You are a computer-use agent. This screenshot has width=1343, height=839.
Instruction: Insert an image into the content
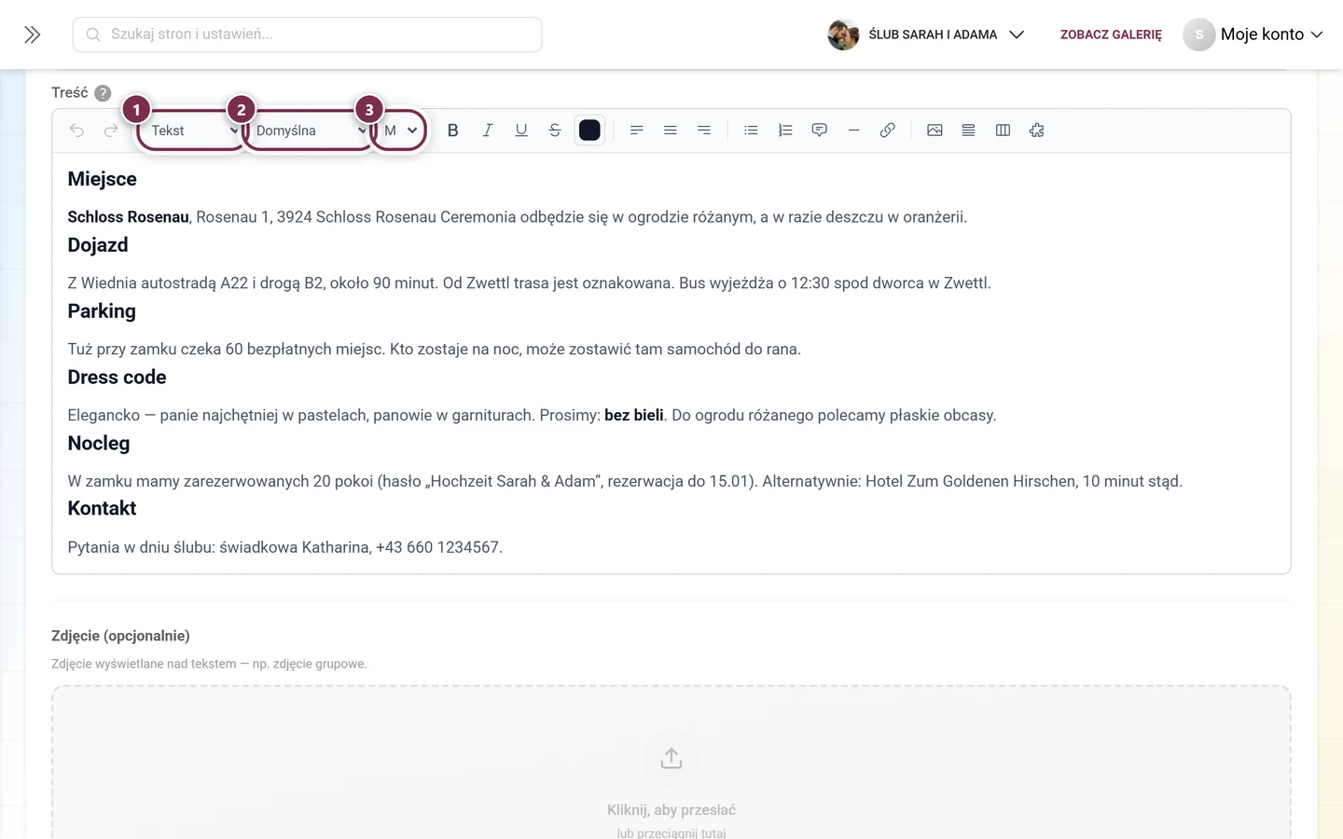pyautogui.click(x=935, y=131)
